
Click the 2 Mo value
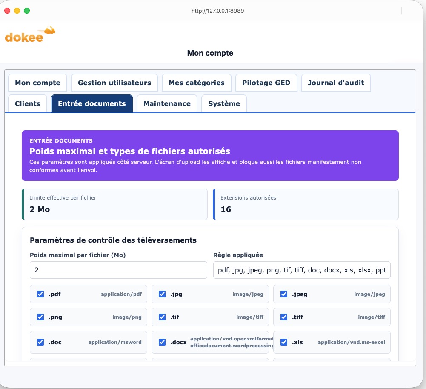click(x=40, y=209)
